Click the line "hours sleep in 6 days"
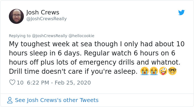The width and height of the screenshot is (194, 107). [x=92, y=53]
